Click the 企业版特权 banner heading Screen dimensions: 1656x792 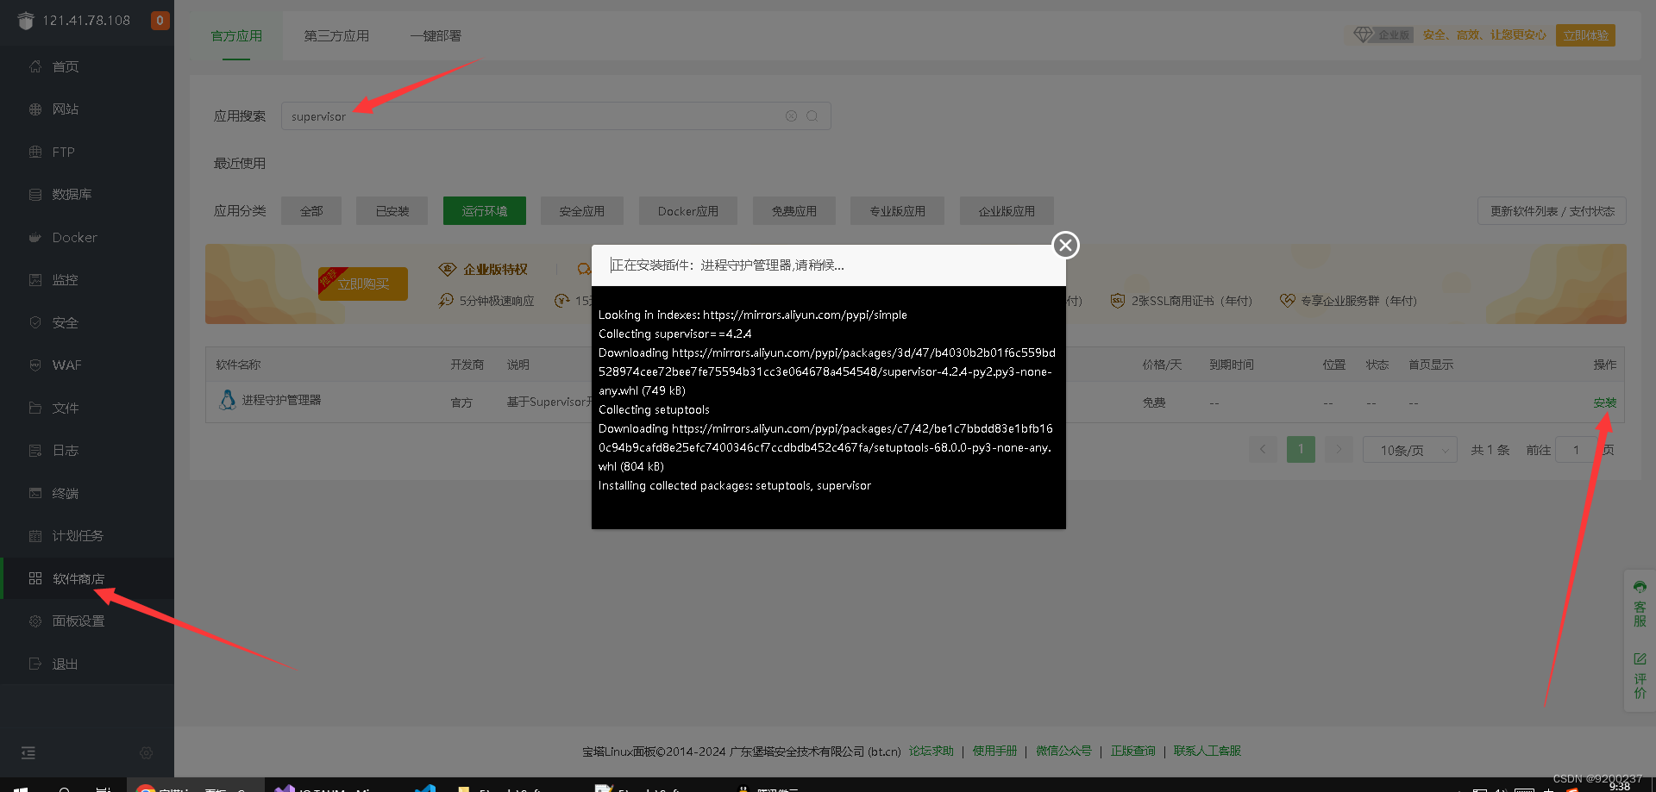(x=495, y=270)
